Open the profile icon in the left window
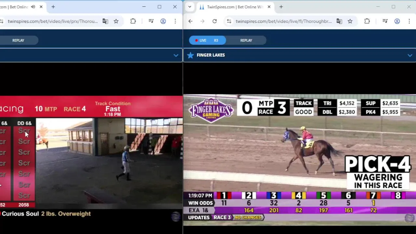The width and height of the screenshot is (416, 234). (x=163, y=21)
